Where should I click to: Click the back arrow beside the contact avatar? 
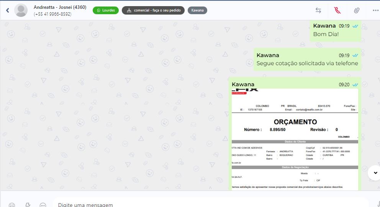tap(7, 10)
